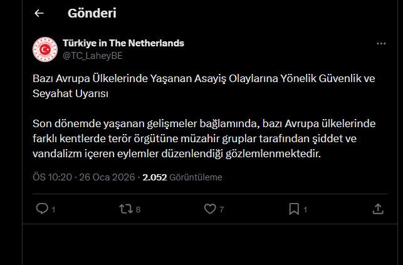
Task: Click the reply count number 1
Action: [x=54, y=210]
